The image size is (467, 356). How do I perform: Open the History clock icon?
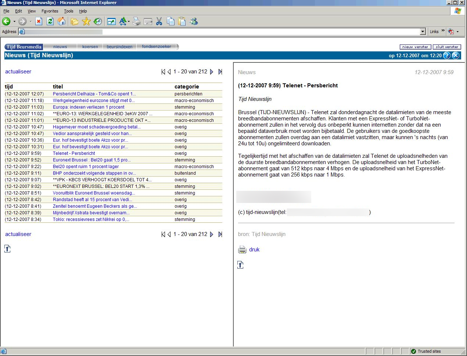[x=97, y=21]
